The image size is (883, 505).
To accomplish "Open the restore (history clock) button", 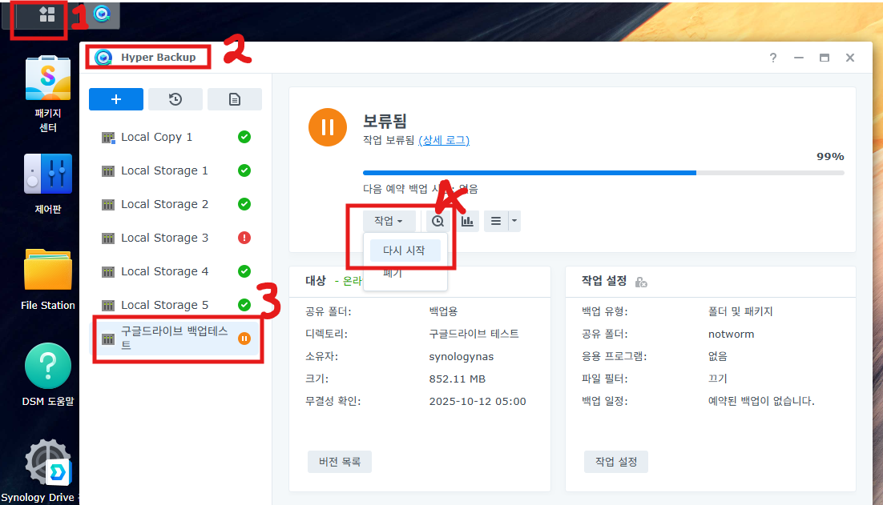I will click(175, 99).
